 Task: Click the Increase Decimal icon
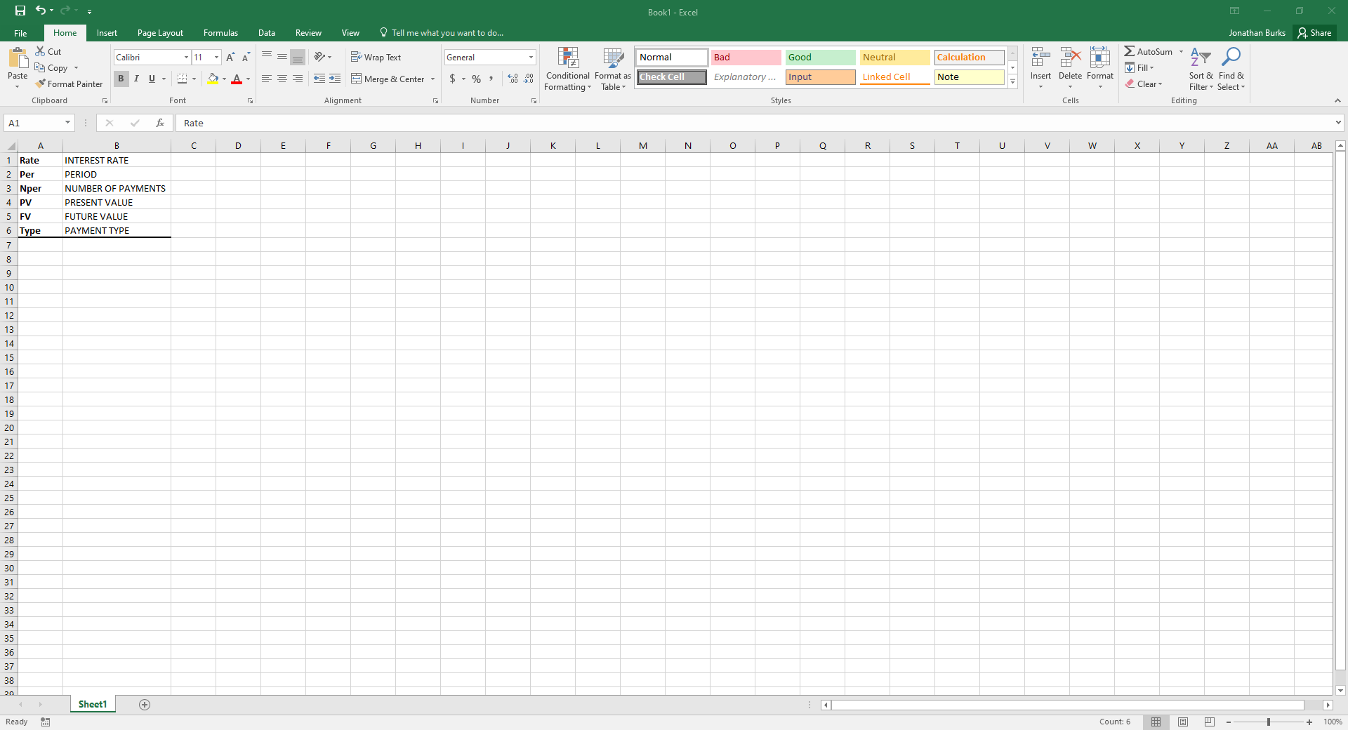pos(512,79)
